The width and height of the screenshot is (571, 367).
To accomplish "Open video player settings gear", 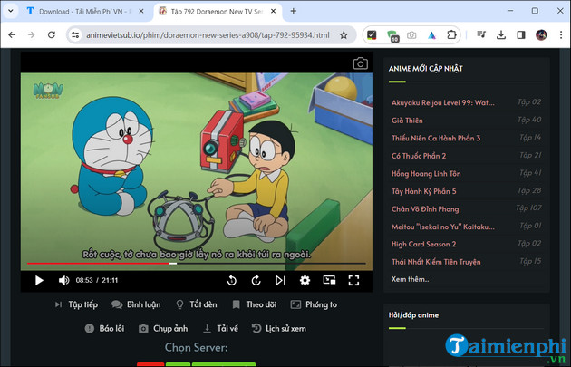I will tap(305, 280).
